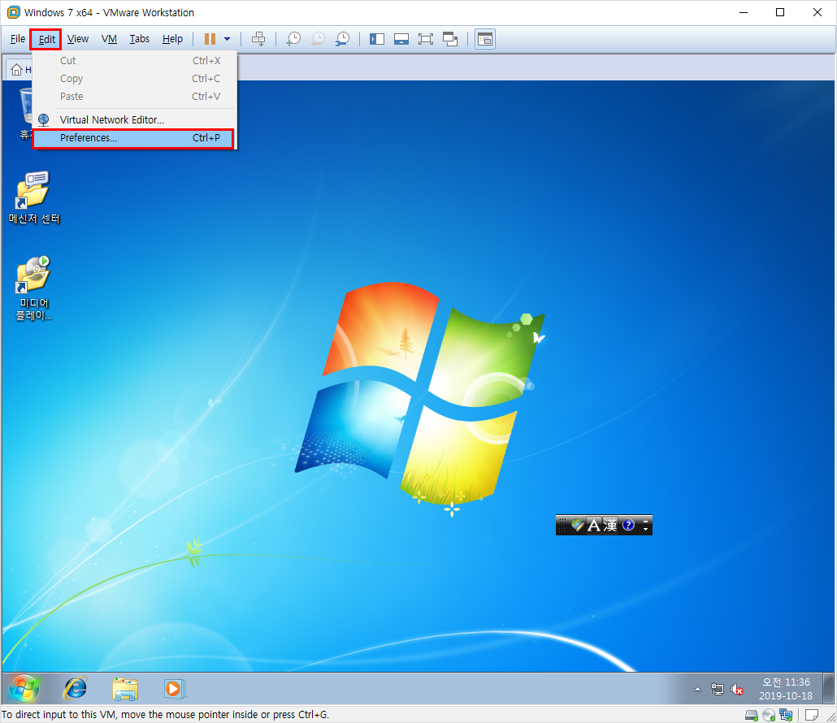The width and height of the screenshot is (837, 723).
Task: Open Virtual Network Editor entry
Action: coord(133,119)
